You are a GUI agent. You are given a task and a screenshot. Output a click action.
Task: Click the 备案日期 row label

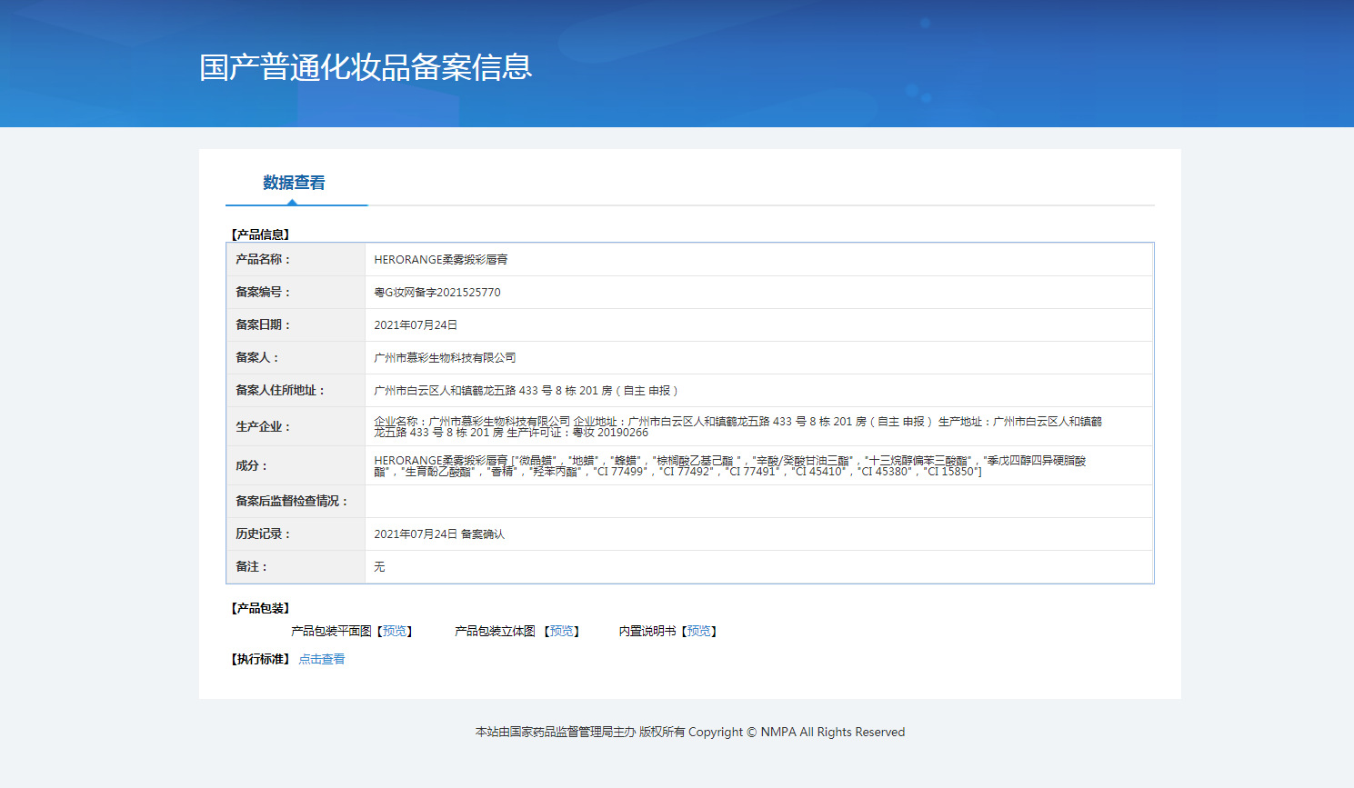click(x=263, y=325)
